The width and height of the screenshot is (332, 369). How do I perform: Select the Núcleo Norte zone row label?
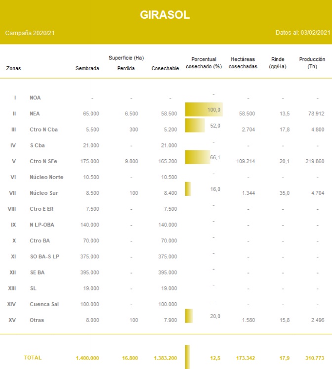coord(46,177)
